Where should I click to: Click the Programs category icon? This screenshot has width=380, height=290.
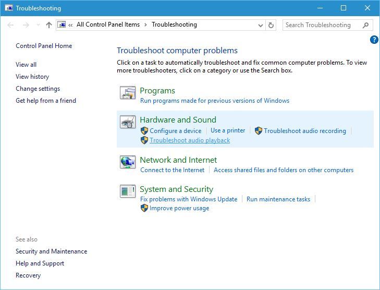[x=128, y=93]
